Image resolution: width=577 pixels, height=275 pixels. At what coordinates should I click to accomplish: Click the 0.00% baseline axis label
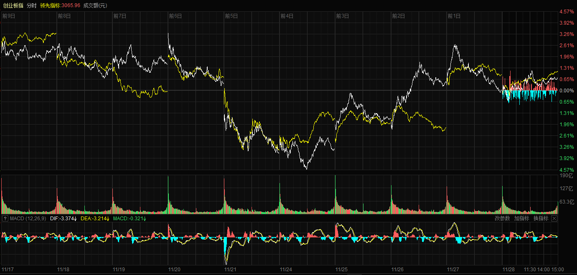coord(566,91)
